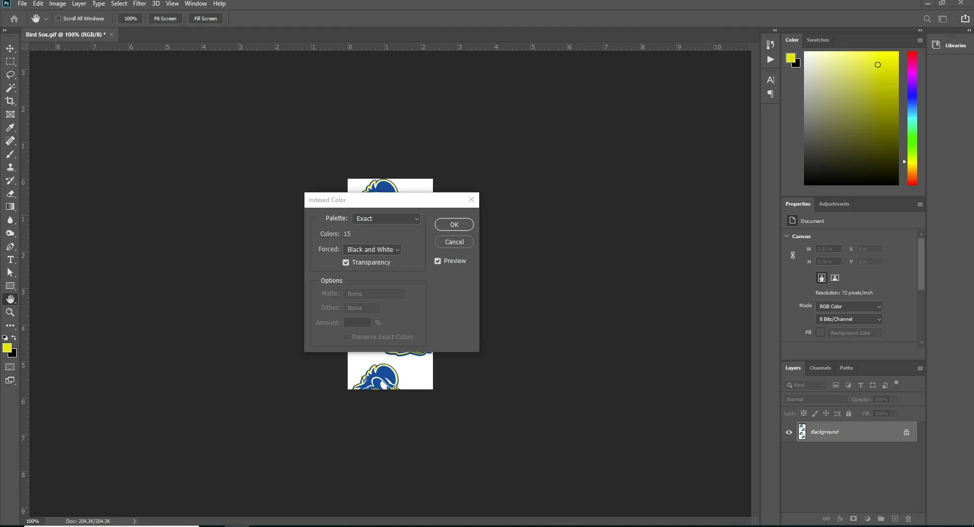The image size is (974, 527).
Task: Hide the Background layer visibility eye
Action: tap(789, 432)
